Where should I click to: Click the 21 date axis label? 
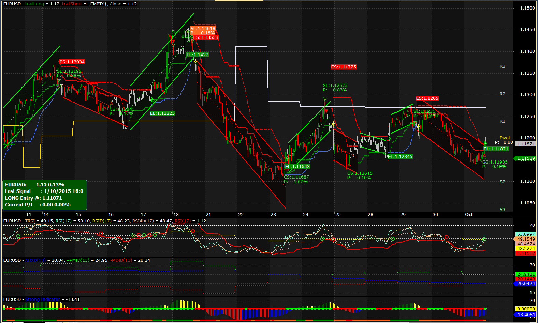(x=208, y=214)
